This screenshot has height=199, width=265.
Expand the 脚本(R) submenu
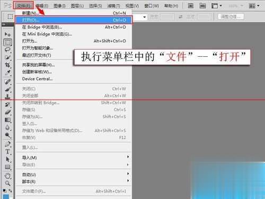coord(74,181)
